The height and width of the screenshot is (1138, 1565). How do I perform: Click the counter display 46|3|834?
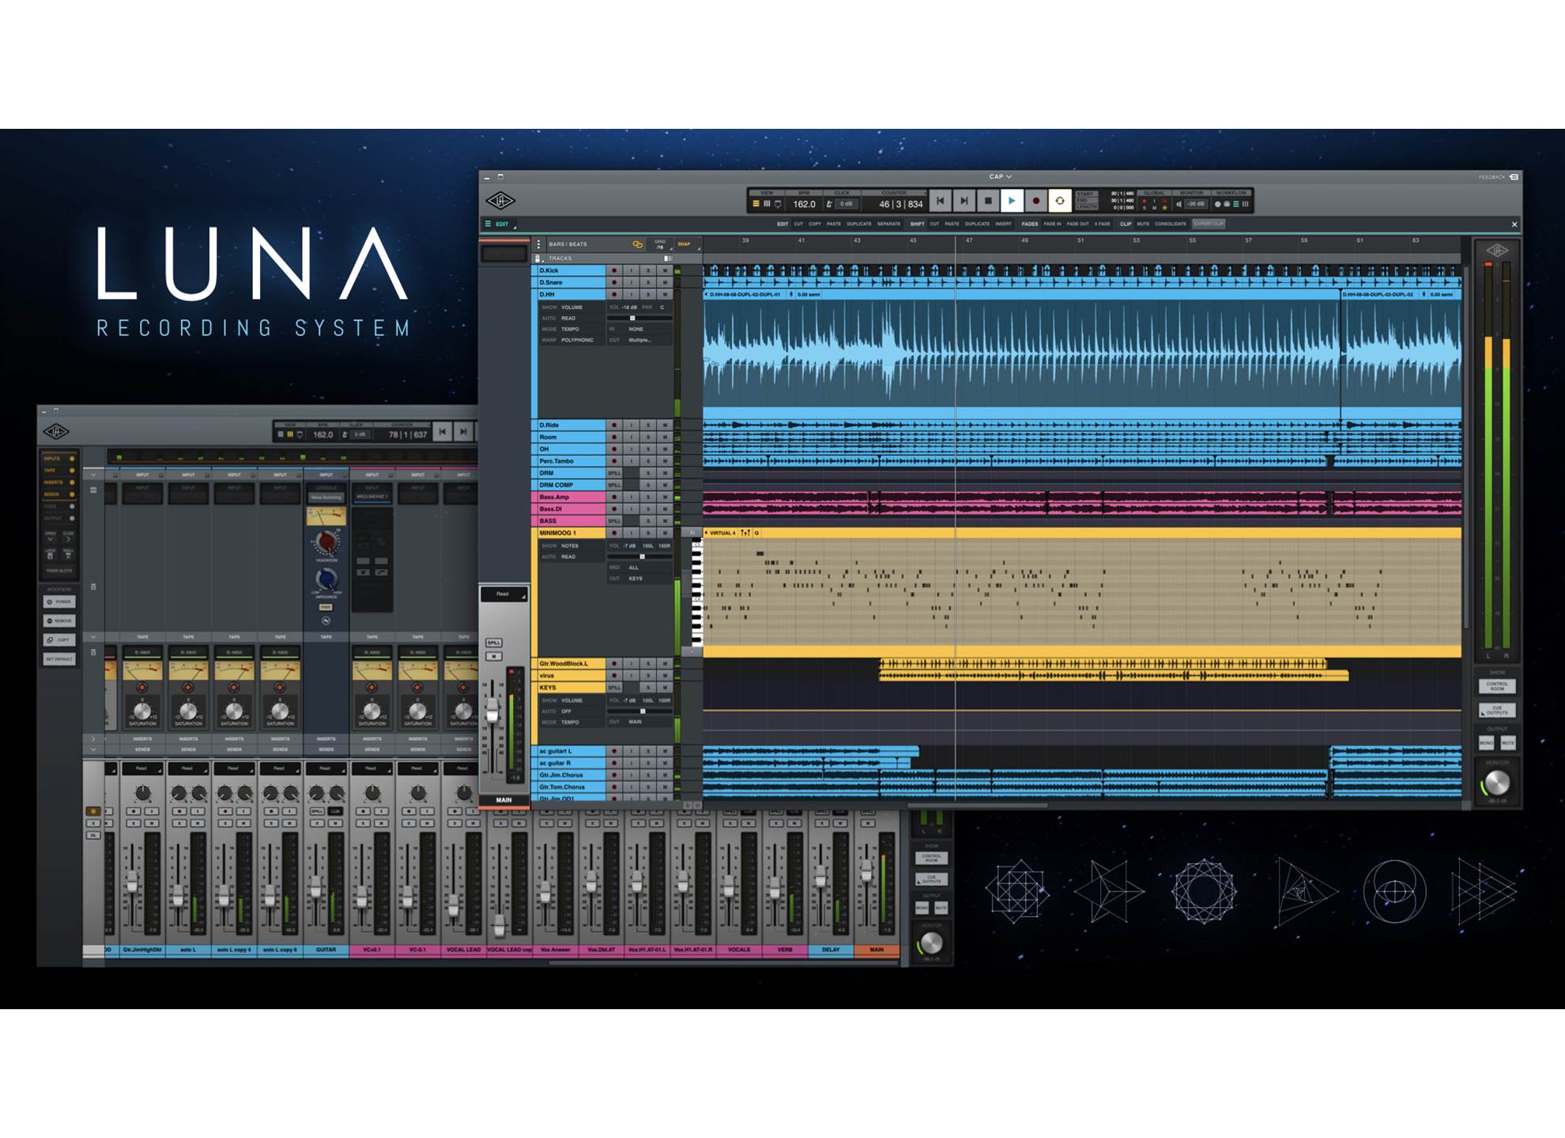tap(901, 204)
